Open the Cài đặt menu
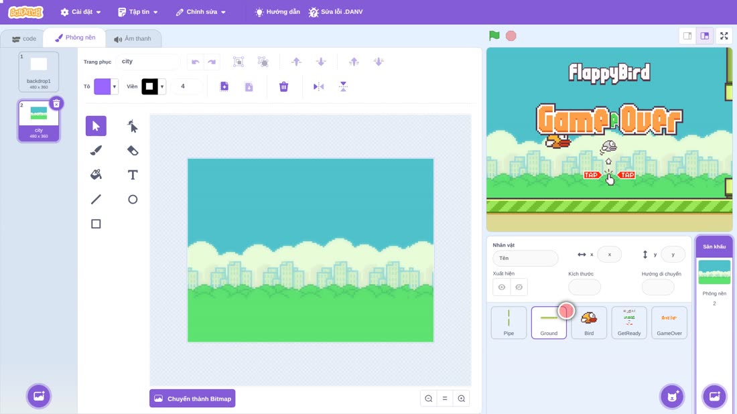737x414 pixels. [80, 12]
